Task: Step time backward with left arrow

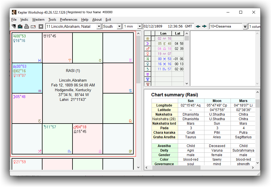Action: click(198, 26)
